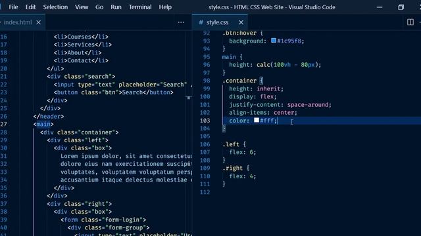This screenshot has height=236, width=421.
Task: Click the div class="container" line
Action: click(x=79, y=132)
